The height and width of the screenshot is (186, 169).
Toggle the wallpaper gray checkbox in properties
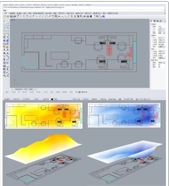point(159,67)
